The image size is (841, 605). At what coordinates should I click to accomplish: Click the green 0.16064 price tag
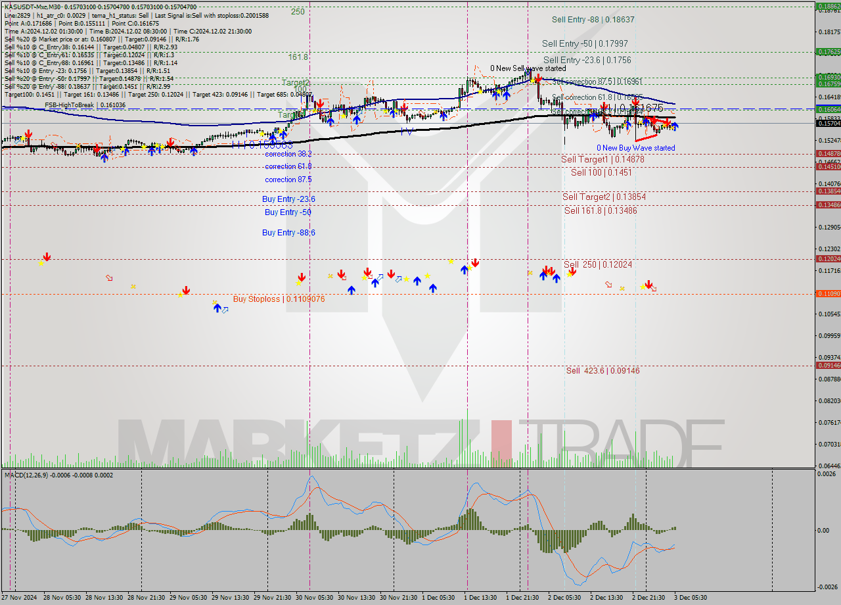point(828,109)
